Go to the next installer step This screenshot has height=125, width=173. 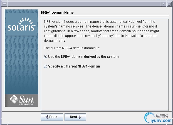(75, 117)
